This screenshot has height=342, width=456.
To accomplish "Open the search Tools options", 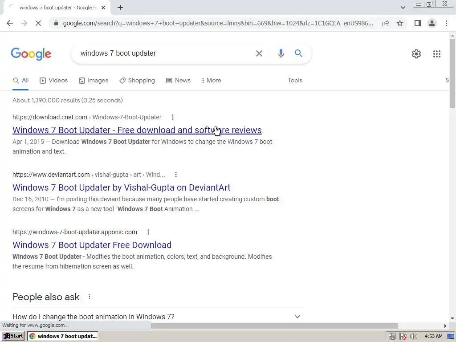I will [x=295, y=81].
